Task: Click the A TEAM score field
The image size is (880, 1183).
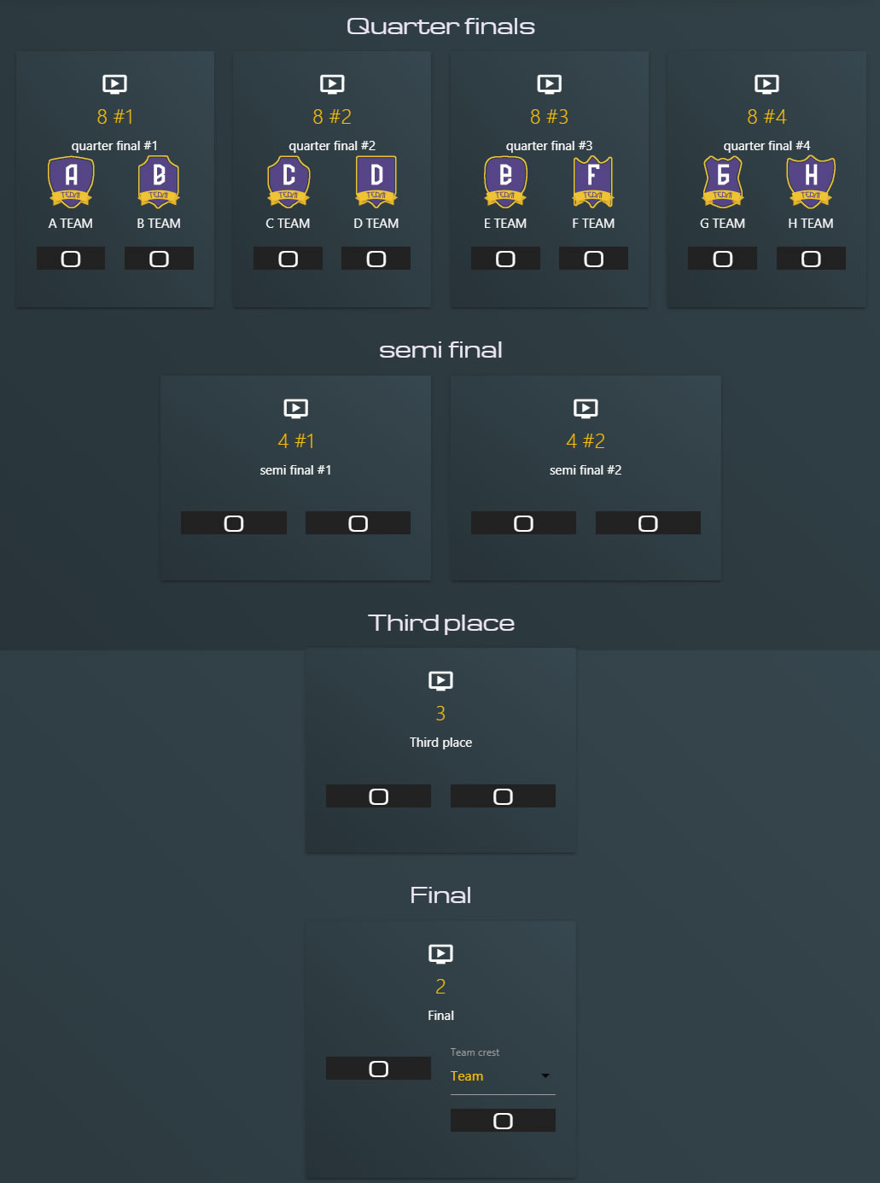Action: (71, 259)
